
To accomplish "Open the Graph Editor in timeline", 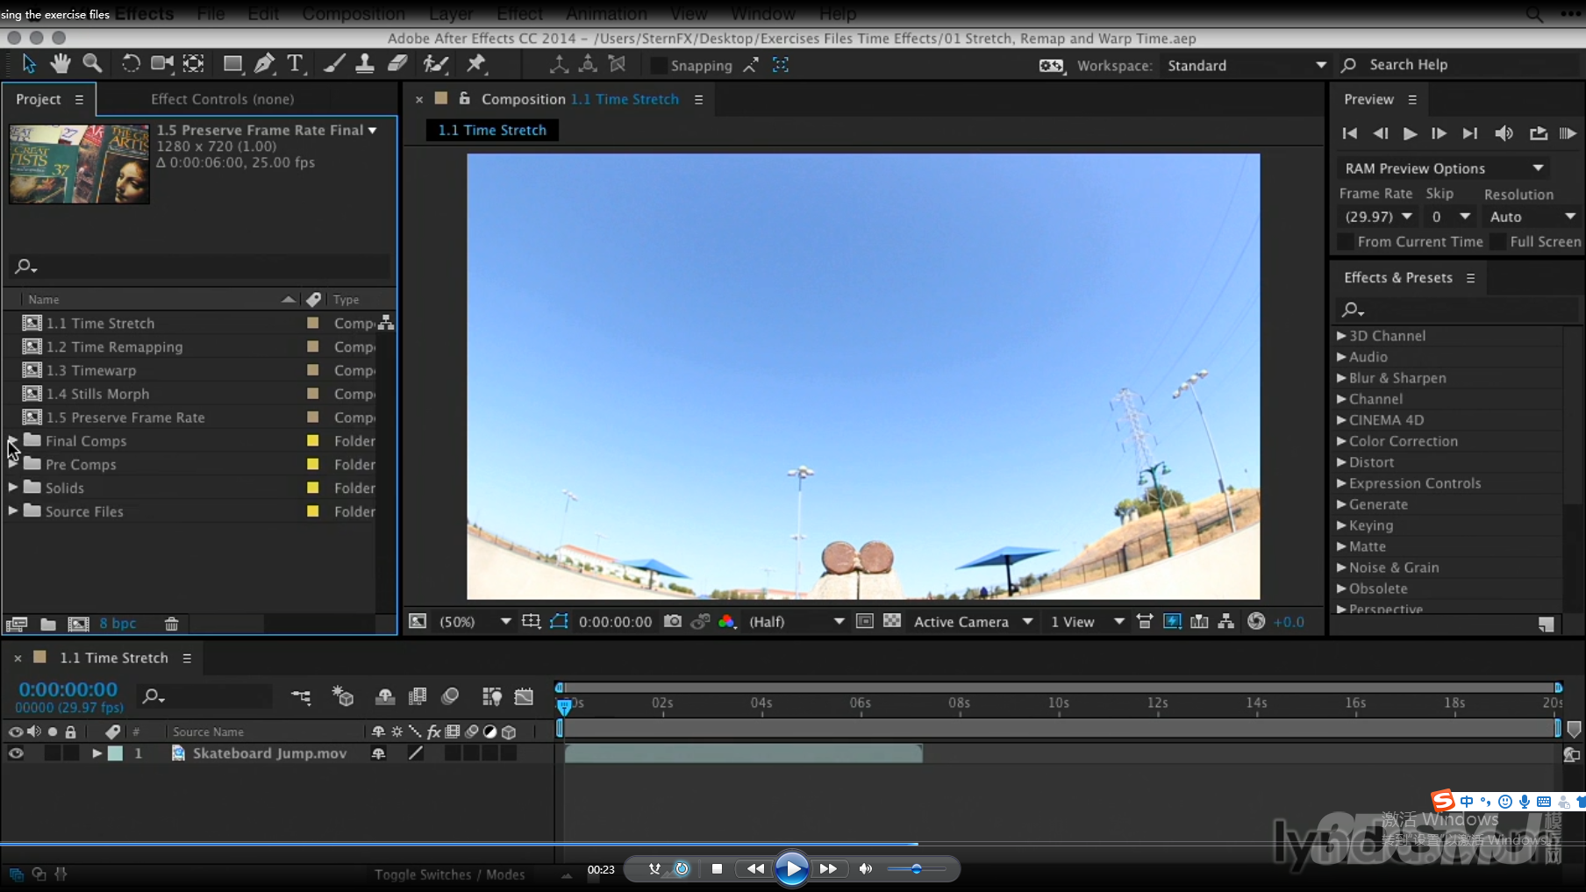I will tap(524, 696).
